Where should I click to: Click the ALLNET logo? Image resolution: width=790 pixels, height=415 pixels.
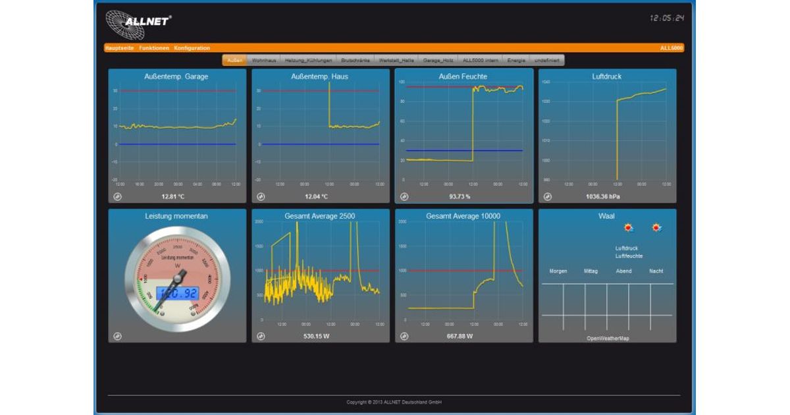click(139, 24)
